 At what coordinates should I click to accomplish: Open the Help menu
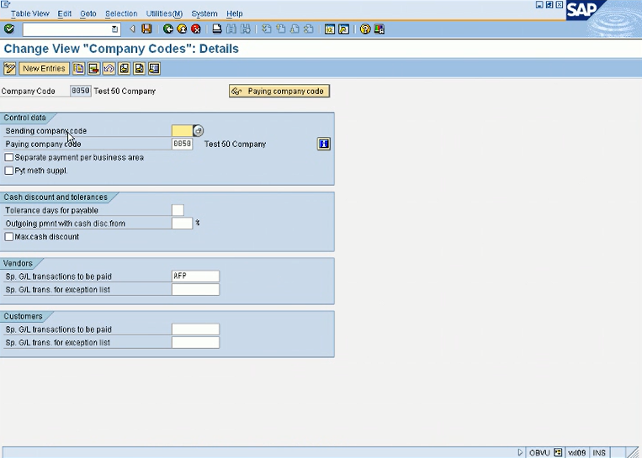click(x=235, y=13)
